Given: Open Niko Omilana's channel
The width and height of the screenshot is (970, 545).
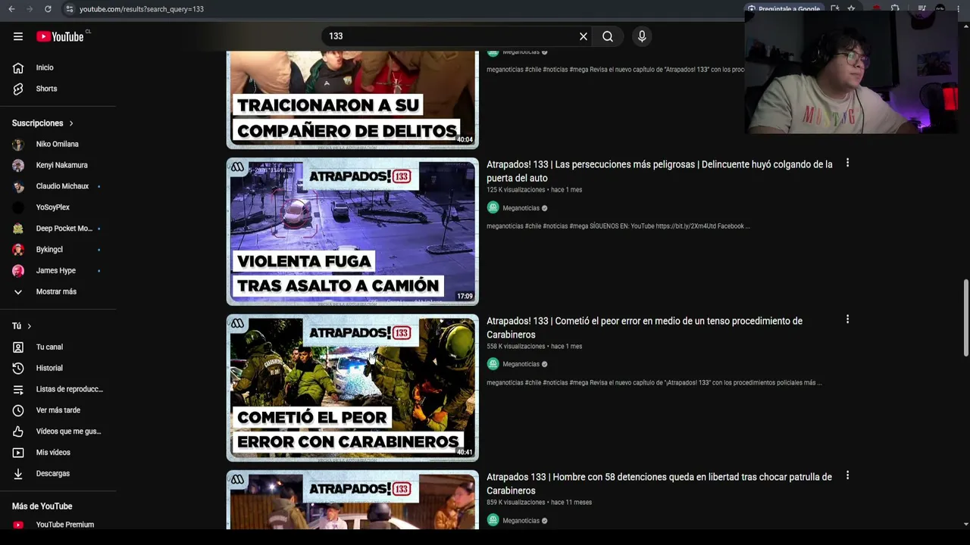Looking at the screenshot, I should [58, 144].
